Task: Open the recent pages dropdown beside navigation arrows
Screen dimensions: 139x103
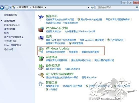Action: pyautogui.click(x=10, y=7)
